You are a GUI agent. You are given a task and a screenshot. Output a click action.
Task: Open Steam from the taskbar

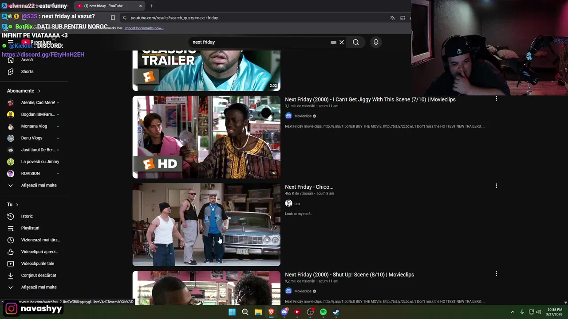click(x=336, y=312)
